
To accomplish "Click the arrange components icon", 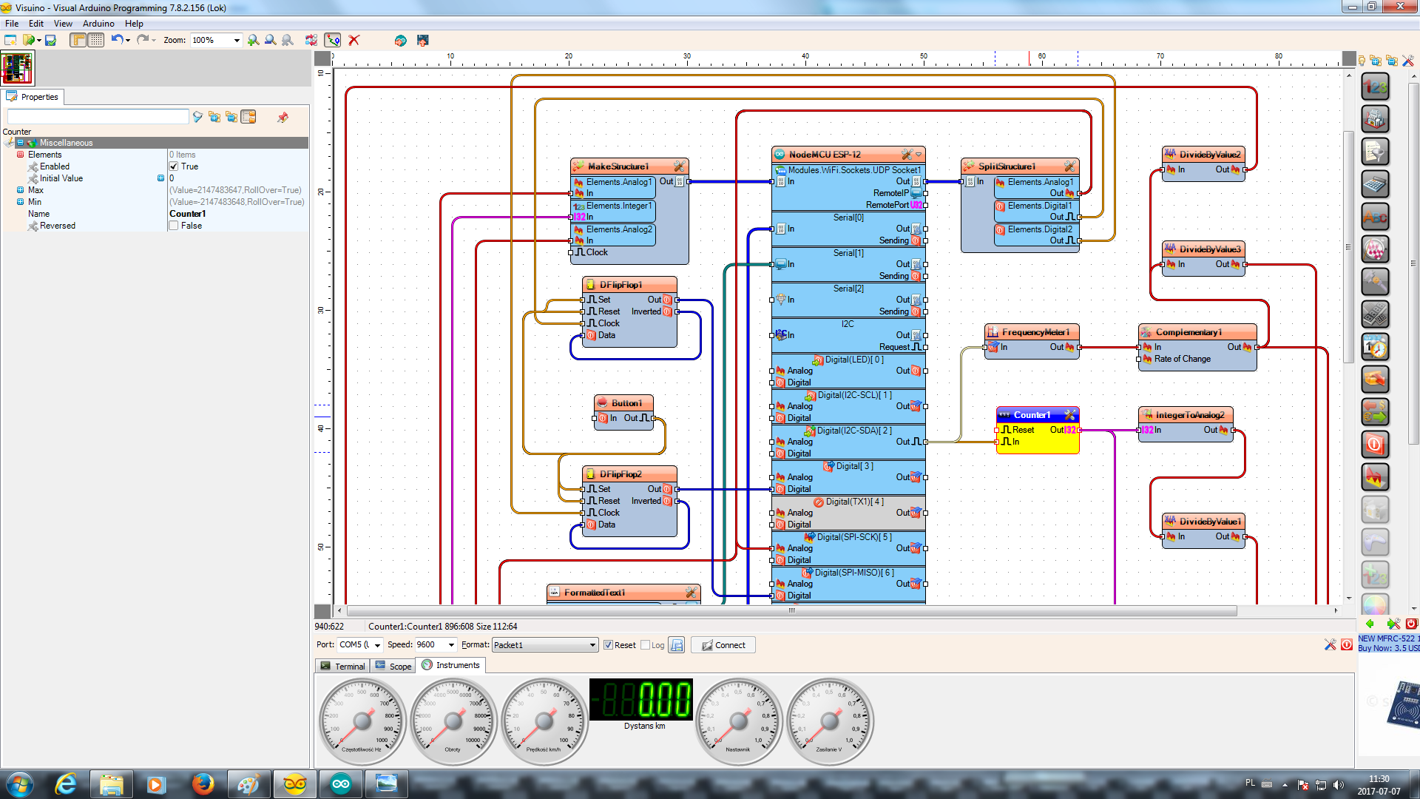I will pos(311,40).
